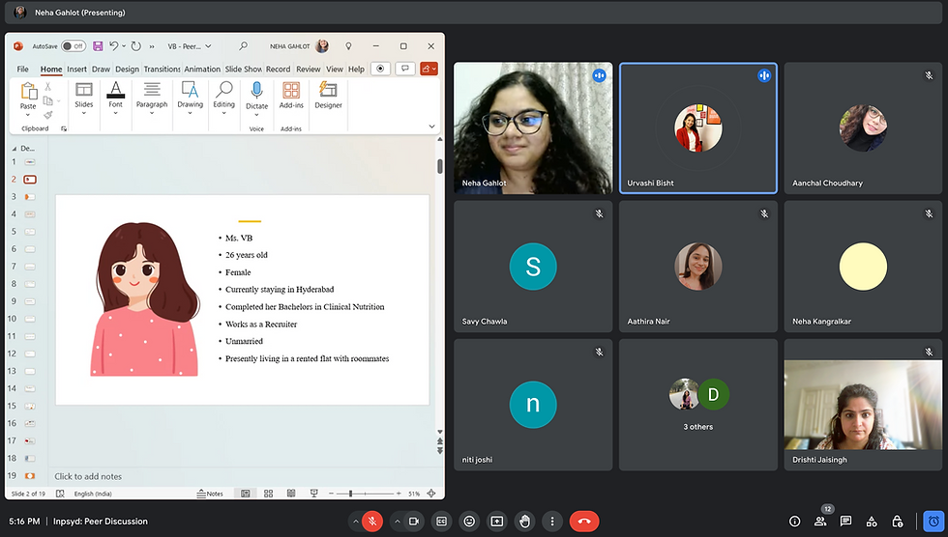Leave the call with red hang-up button
948x537 pixels.
pyautogui.click(x=584, y=522)
